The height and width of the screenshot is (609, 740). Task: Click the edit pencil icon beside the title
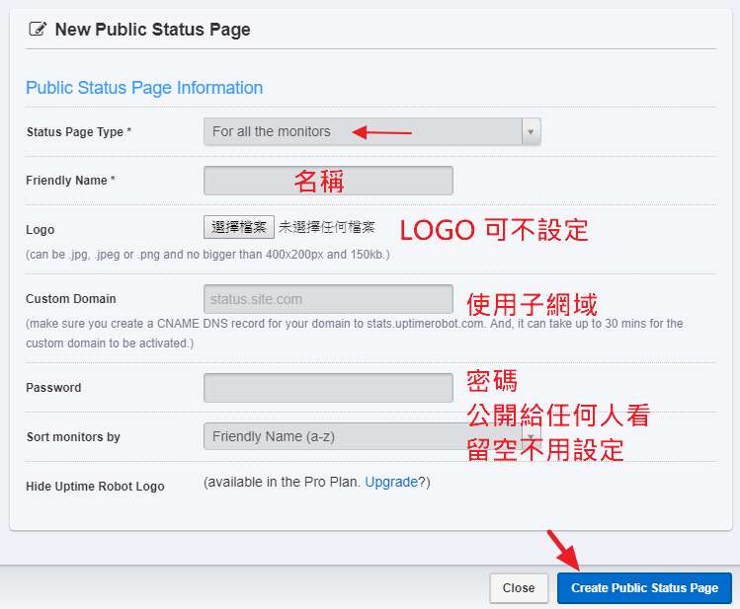pyautogui.click(x=38, y=30)
